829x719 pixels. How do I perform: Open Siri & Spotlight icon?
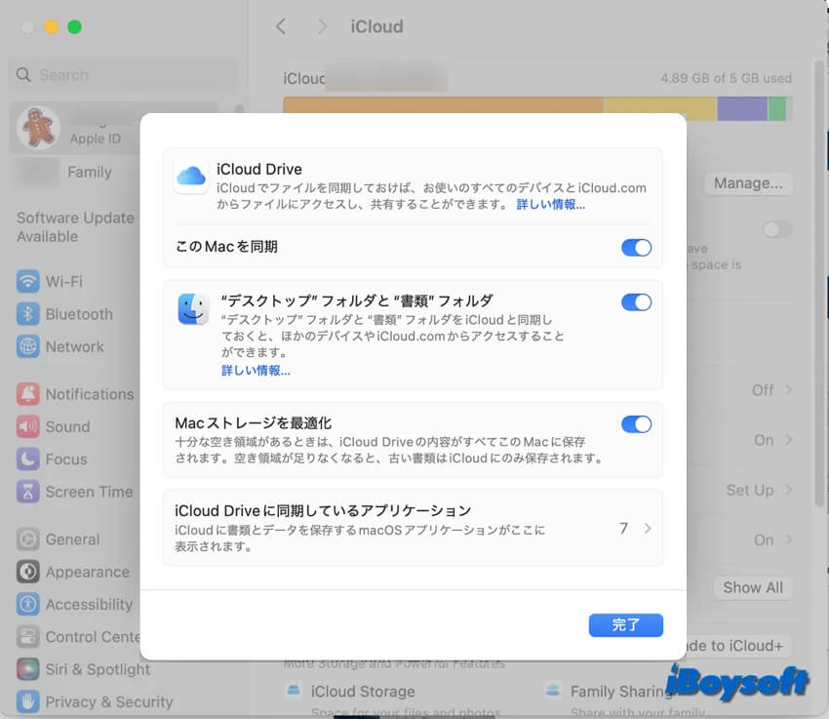[27, 669]
